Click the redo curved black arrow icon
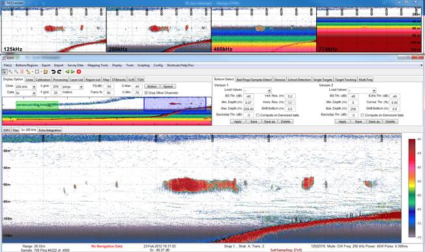The image size is (425, 252). pos(59,72)
